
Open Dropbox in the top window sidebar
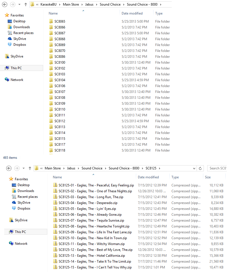(x=20, y=45)
